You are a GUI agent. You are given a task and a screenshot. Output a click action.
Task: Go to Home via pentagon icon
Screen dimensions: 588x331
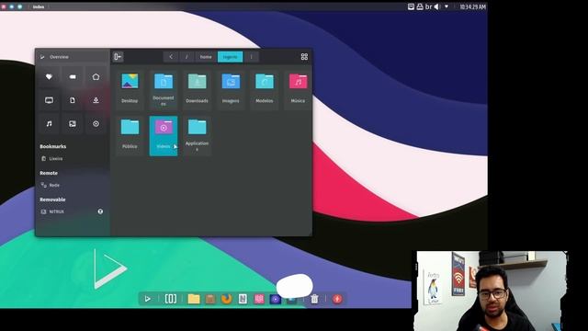tap(96, 77)
